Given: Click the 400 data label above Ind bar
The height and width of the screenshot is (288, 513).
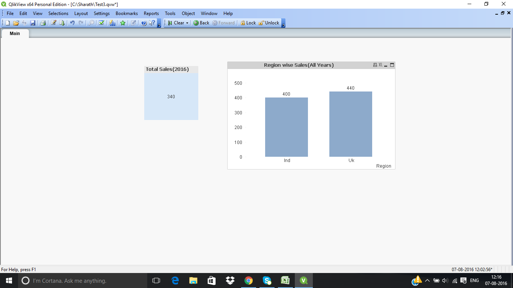Looking at the screenshot, I should tap(287, 94).
